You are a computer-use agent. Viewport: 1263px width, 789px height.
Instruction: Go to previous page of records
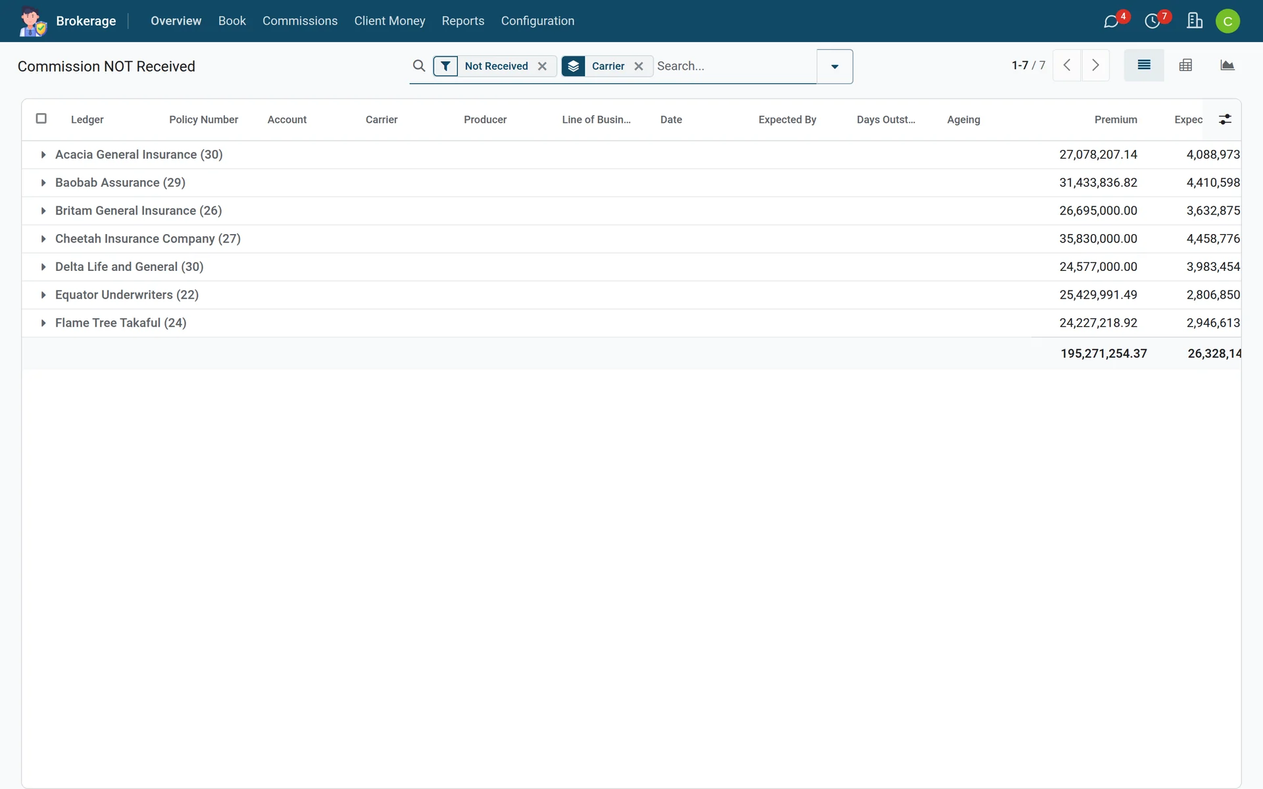pyautogui.click(x=1067, y=65)
